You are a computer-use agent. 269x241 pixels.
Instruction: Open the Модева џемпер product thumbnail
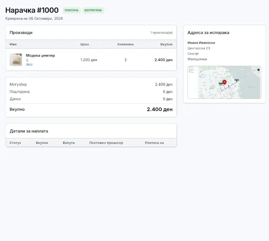(x=16, y=59)
